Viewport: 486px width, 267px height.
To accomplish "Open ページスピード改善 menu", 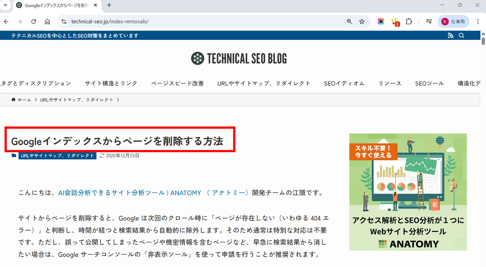I will coord(177,83).
